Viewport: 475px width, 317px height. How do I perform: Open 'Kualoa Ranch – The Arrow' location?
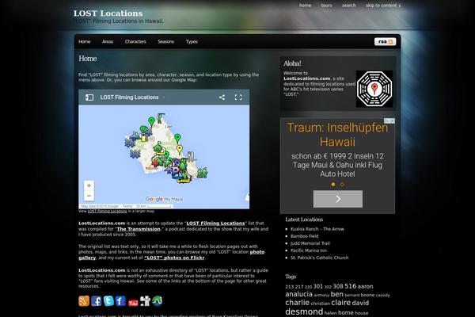(317, 229)
